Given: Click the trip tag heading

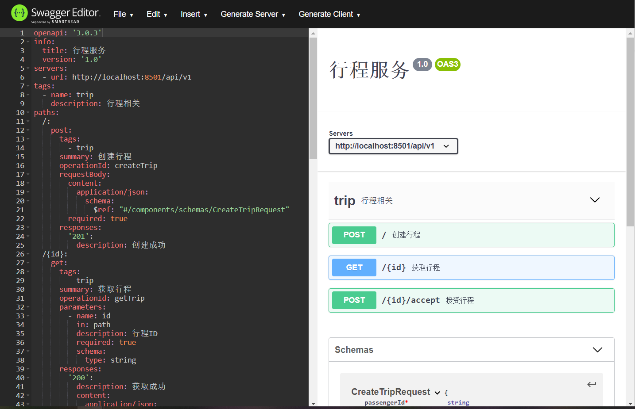Looking at the screenshot, I should pos(345,201).
